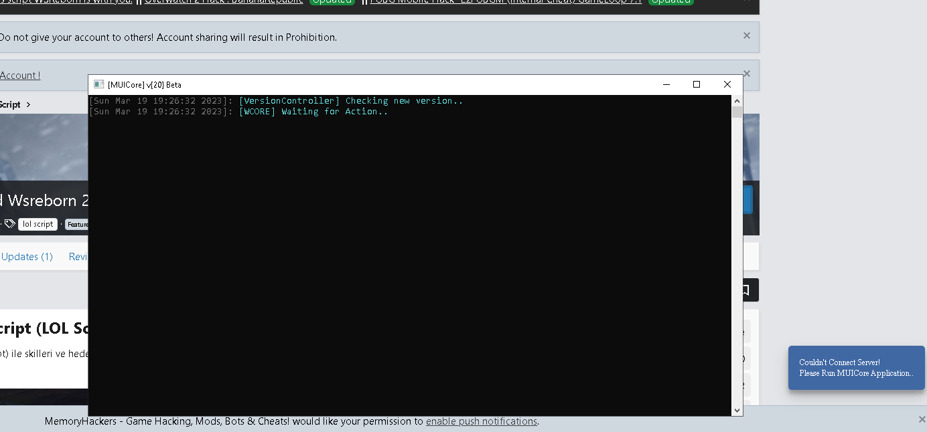This screenshot has width=927, height=432.
Task: Click the MUICore console window title icon
Action: pos(98,84)
